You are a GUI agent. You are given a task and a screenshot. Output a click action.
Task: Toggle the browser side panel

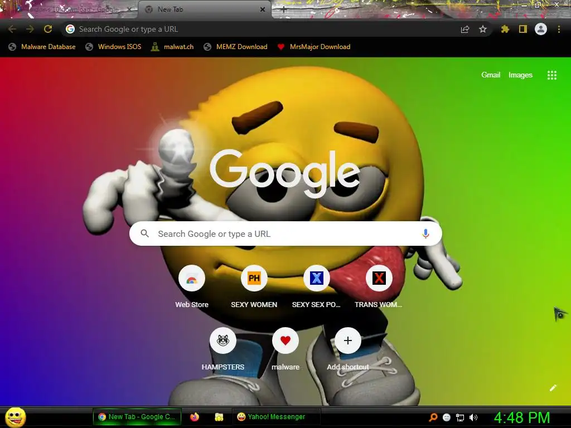(523, 29)
